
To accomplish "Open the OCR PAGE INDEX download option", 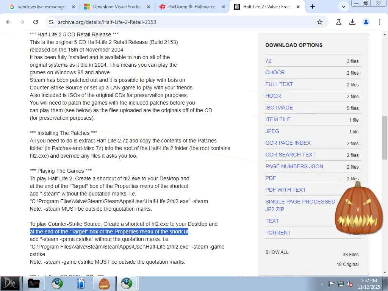I will coord(288,143).
